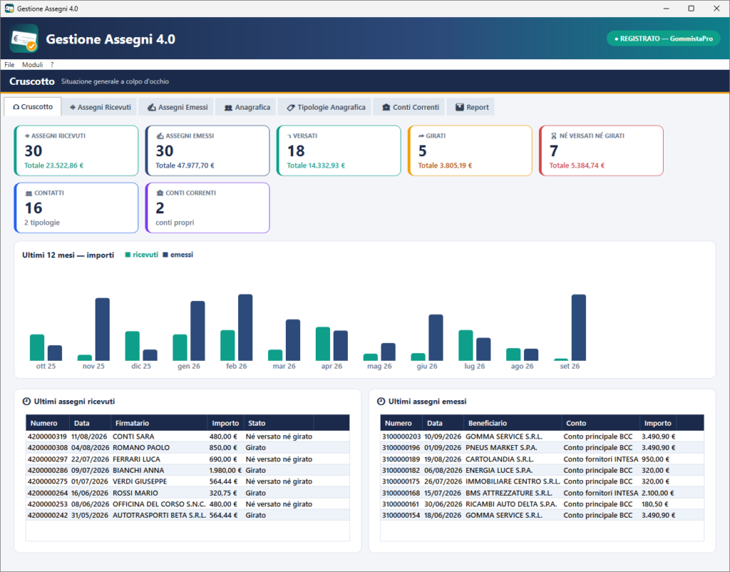
Task: Click the emessi bar for feb 26
Action: point(245,327)
